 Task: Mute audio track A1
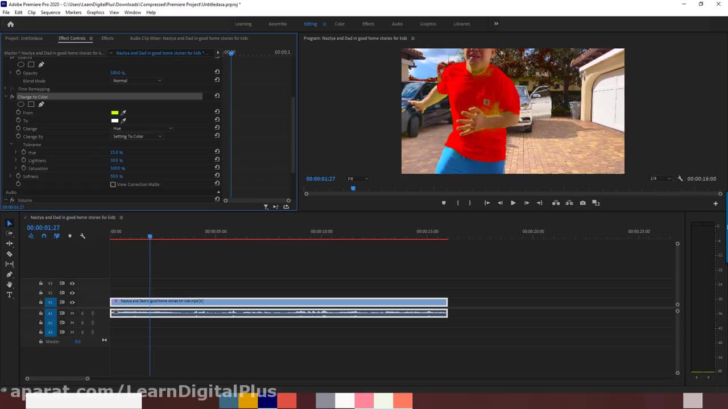pyautogui.click(x=72, y=314)
